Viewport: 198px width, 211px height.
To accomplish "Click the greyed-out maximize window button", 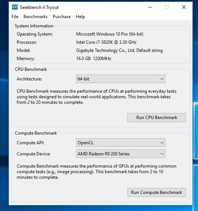I will [x=167, y=7].
